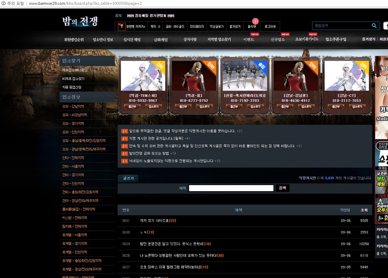Click 즐겨찾기 in the user bar

(x=235, y=27)
